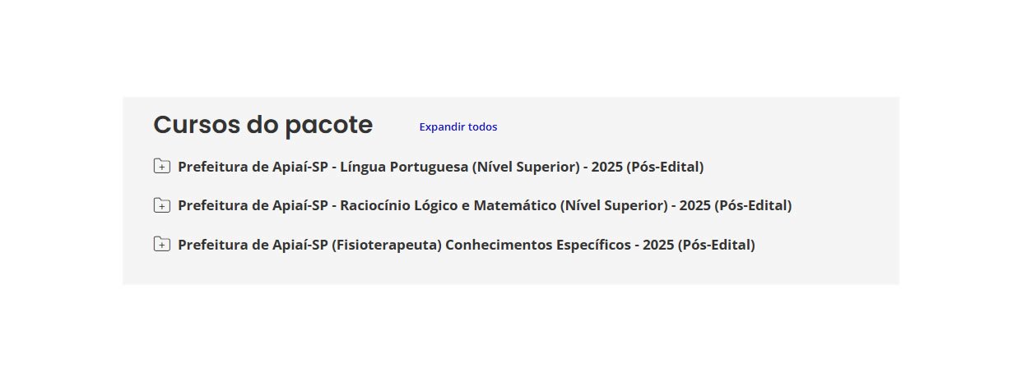Image resolution: width=1022 pixels, height=381 pixels.
Task: Show contents of the last Pós-Edital course
Action: (x=466, y=245)
